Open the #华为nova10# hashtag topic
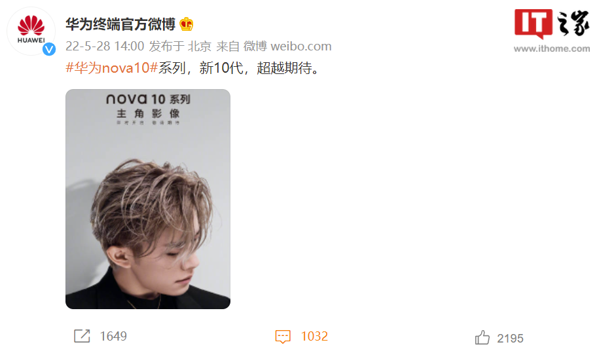The width and height of the screenshot is (599, 355). [x=112, y=68]
